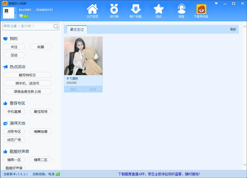
Task: Click the diamond VIP level badge
Action: pos(24,16)
